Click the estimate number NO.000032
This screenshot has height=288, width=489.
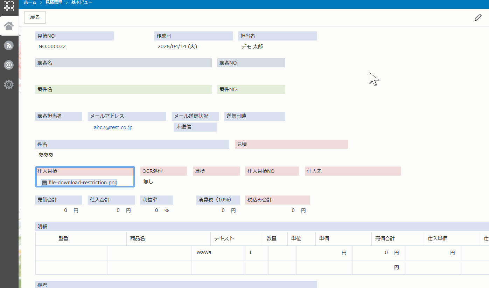52,46
